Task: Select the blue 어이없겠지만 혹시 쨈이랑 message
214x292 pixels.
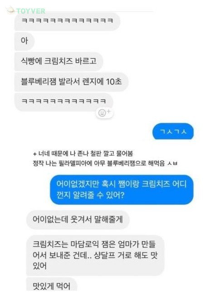Action: click(x=122, y=190)
